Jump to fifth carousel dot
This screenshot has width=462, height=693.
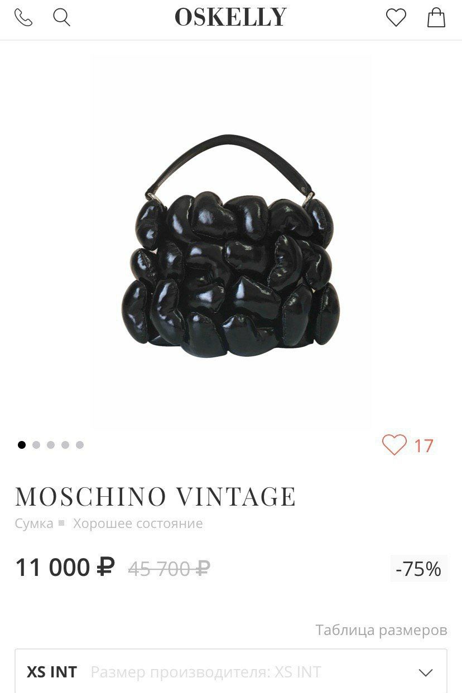(x=80, y=445)
